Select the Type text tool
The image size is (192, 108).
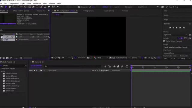point(37,7)
